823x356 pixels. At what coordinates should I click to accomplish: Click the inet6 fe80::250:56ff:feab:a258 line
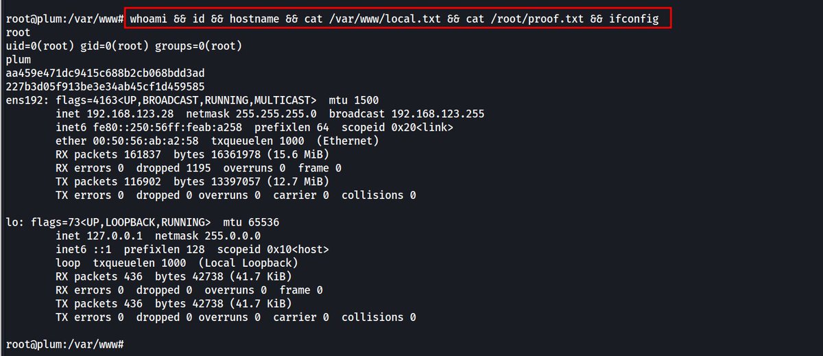click(254, 128)
